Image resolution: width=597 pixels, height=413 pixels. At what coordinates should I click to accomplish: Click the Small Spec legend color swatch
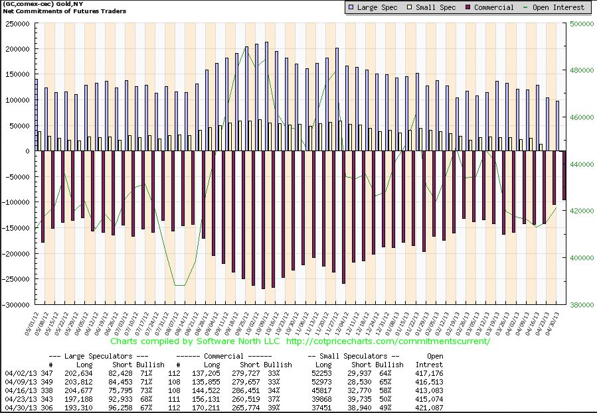pyautogui.click(x=409, y=7)
